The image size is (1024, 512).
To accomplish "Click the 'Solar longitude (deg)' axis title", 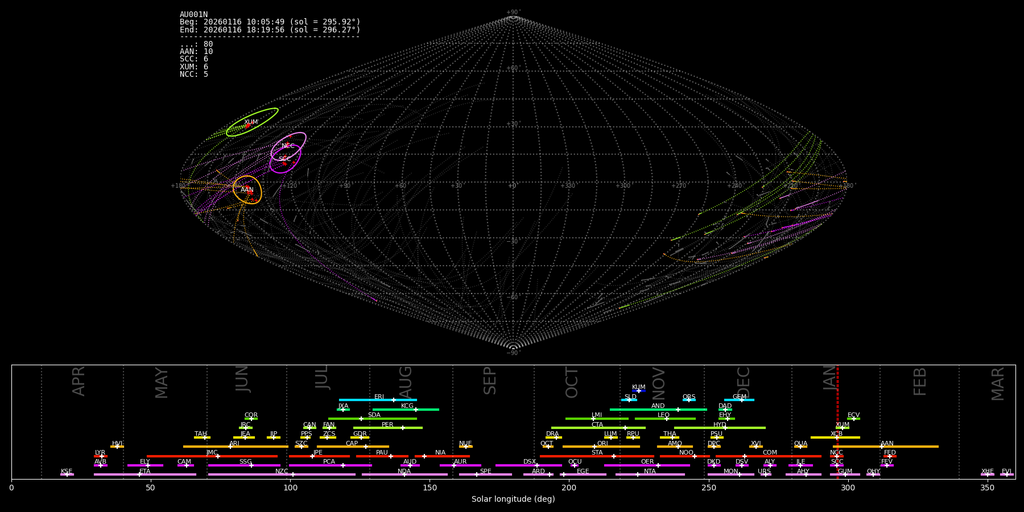I will click(x=513, y=499).
